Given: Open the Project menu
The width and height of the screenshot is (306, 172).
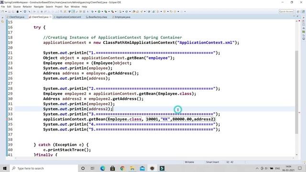Looking at the screenshot, I should [x=58, y=7].
